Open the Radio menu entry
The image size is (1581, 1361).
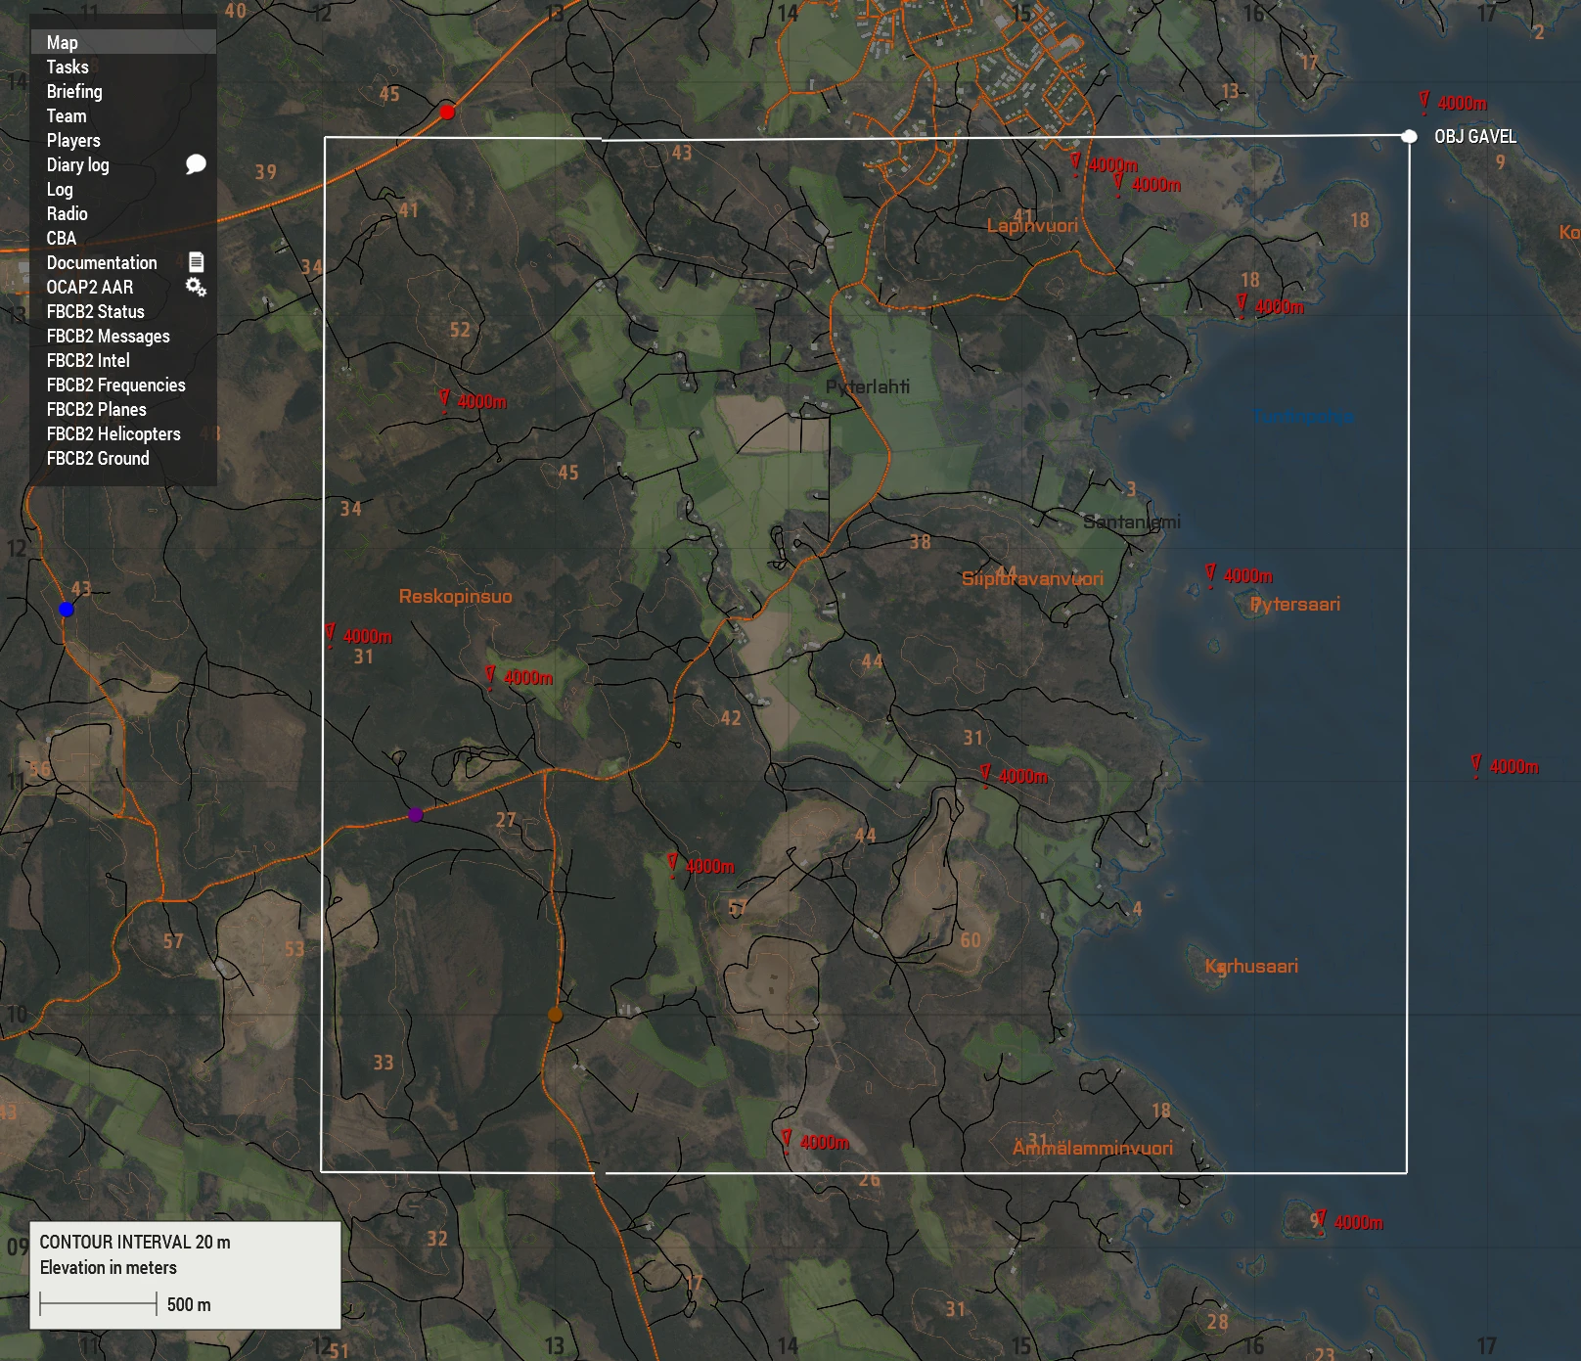68,213
